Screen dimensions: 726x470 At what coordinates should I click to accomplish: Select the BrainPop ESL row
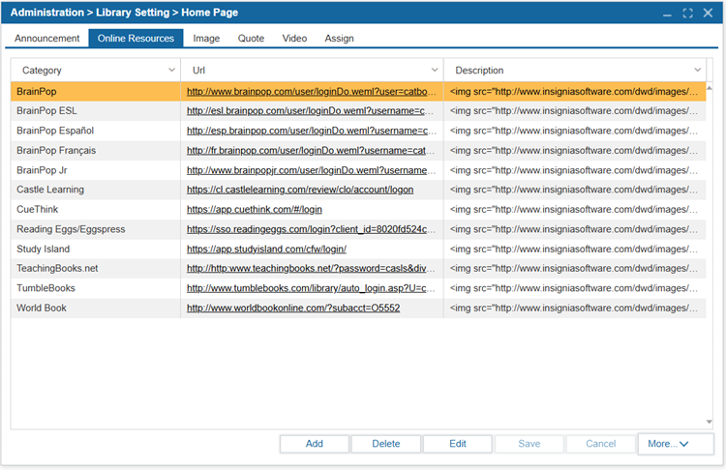[358, 111]
